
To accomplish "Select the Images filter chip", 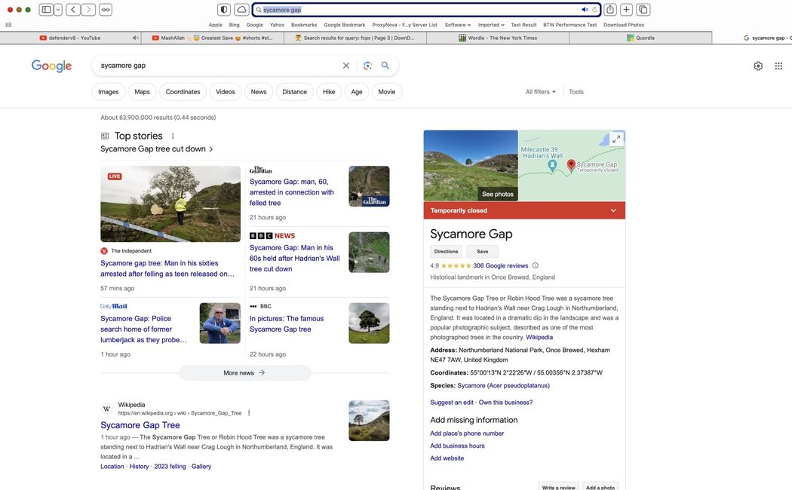I will pyautogui.click(x=108, y=92).
